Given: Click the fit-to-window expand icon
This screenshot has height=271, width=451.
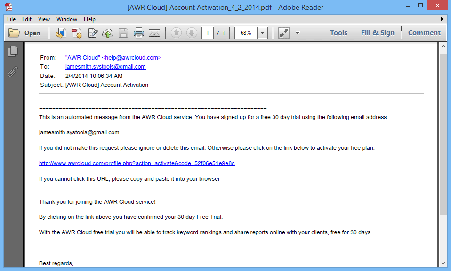Looking at the screenshot, I should (x=284, y=33).
